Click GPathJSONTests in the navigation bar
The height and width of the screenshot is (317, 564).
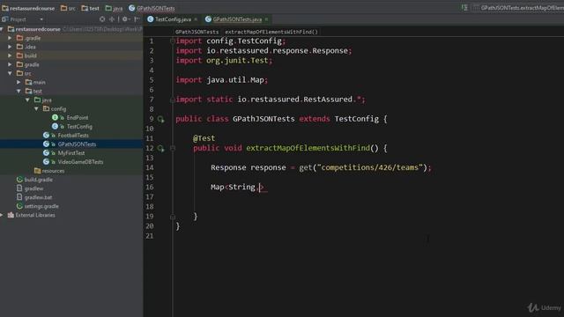click(x=152, y=8)
